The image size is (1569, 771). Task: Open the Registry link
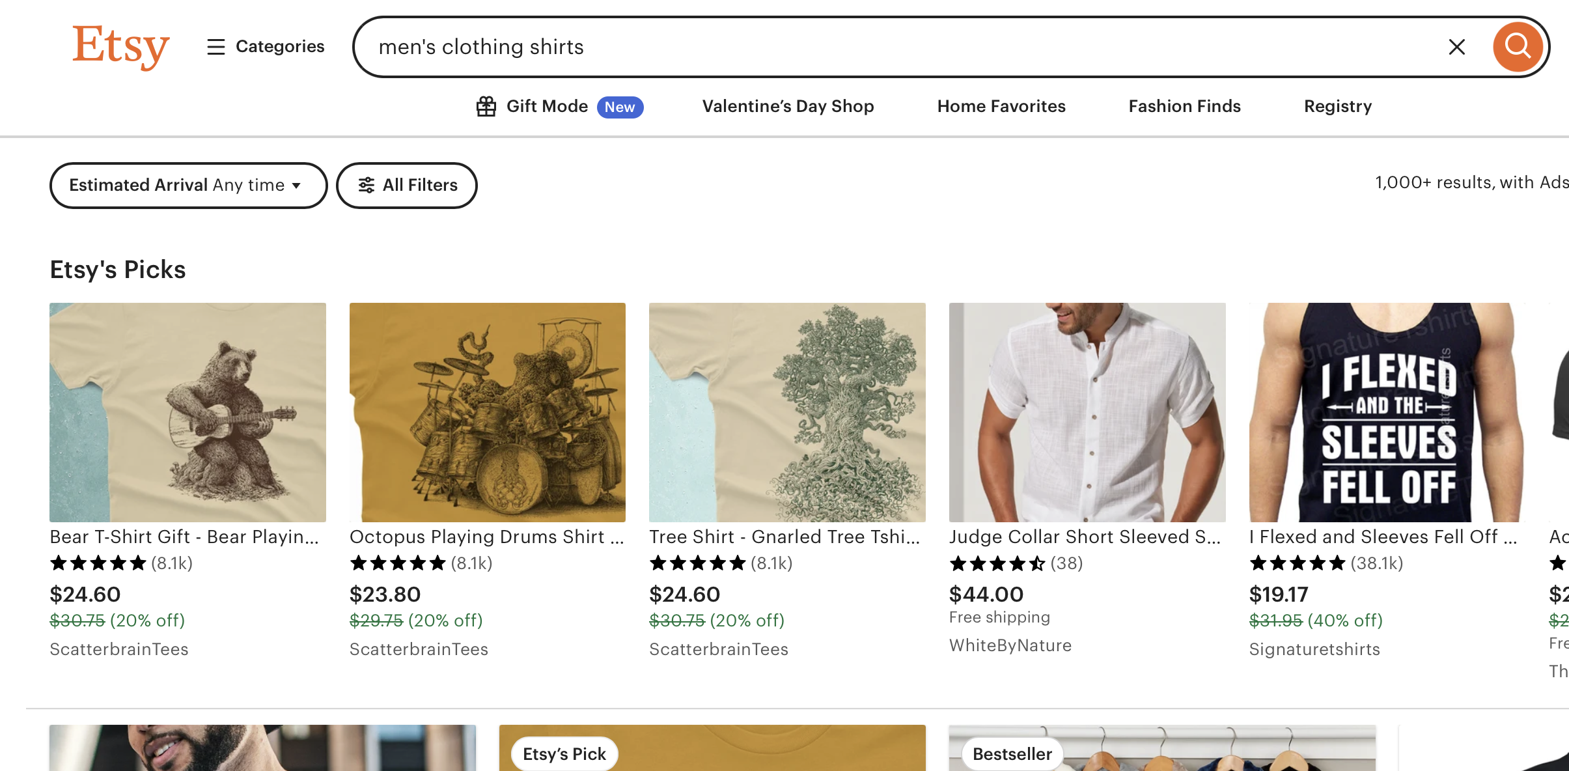(x=1338, y=106)
